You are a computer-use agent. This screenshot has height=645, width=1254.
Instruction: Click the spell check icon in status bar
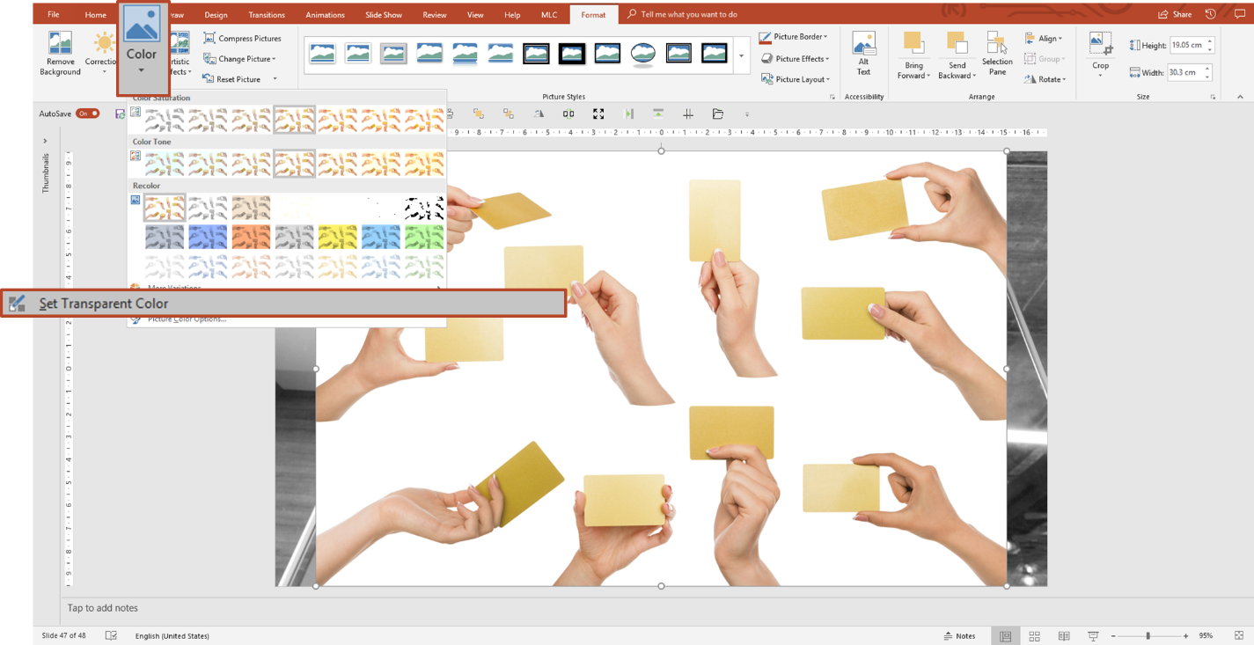tap(111, 635)
